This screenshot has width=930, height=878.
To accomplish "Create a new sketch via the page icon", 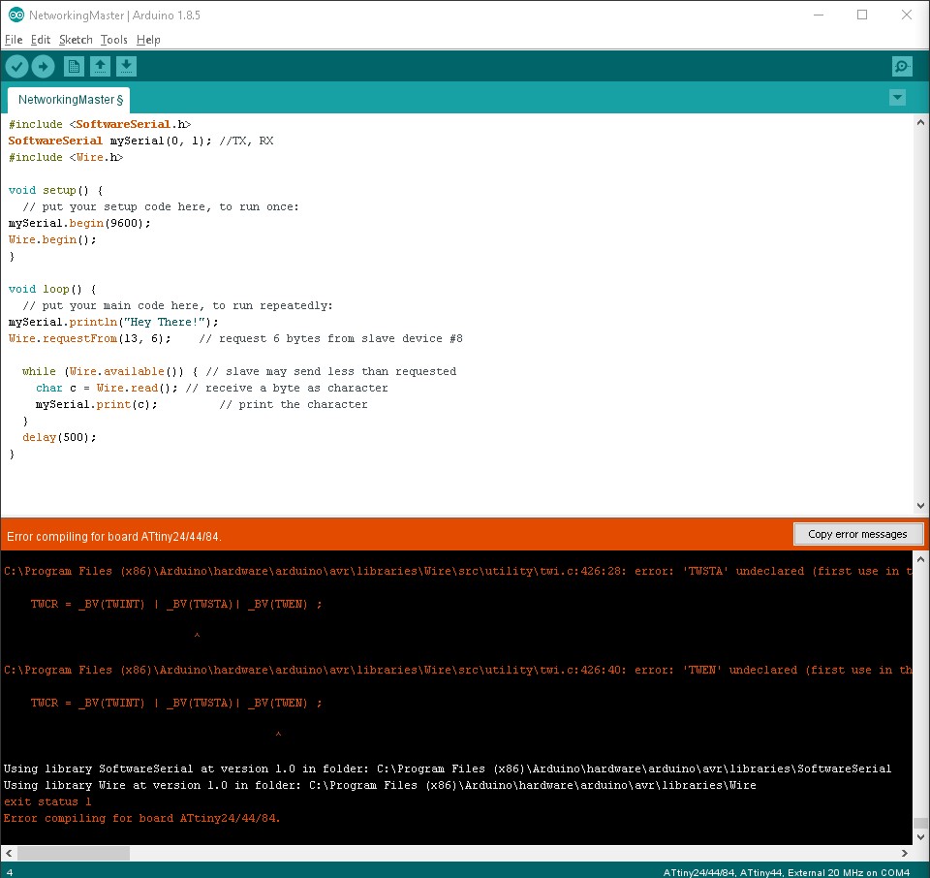I will [x=75, y=67].
